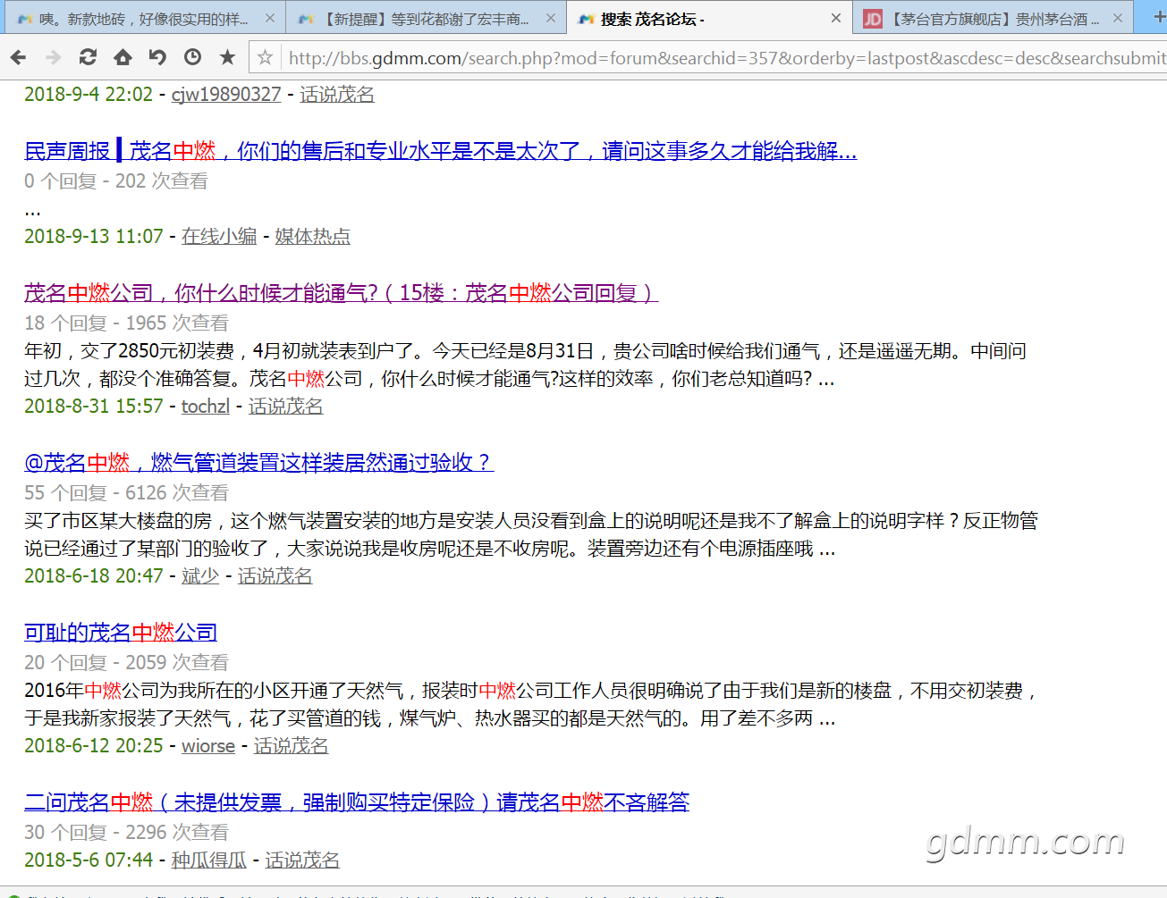The height and width of the screenshot is (898, 1167).
Task: Open author profile 种瓜得瓜
Action: point(209,860)
